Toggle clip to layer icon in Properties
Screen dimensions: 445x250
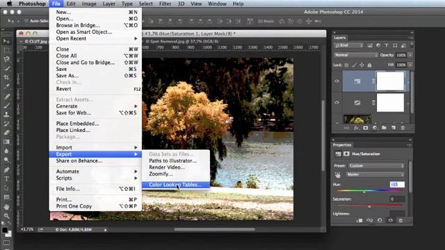tap(359, 220)
